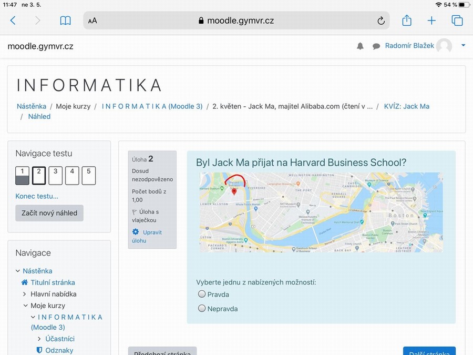
Task: Open the user menu dropdown arrow
Action: coord(464,46)
